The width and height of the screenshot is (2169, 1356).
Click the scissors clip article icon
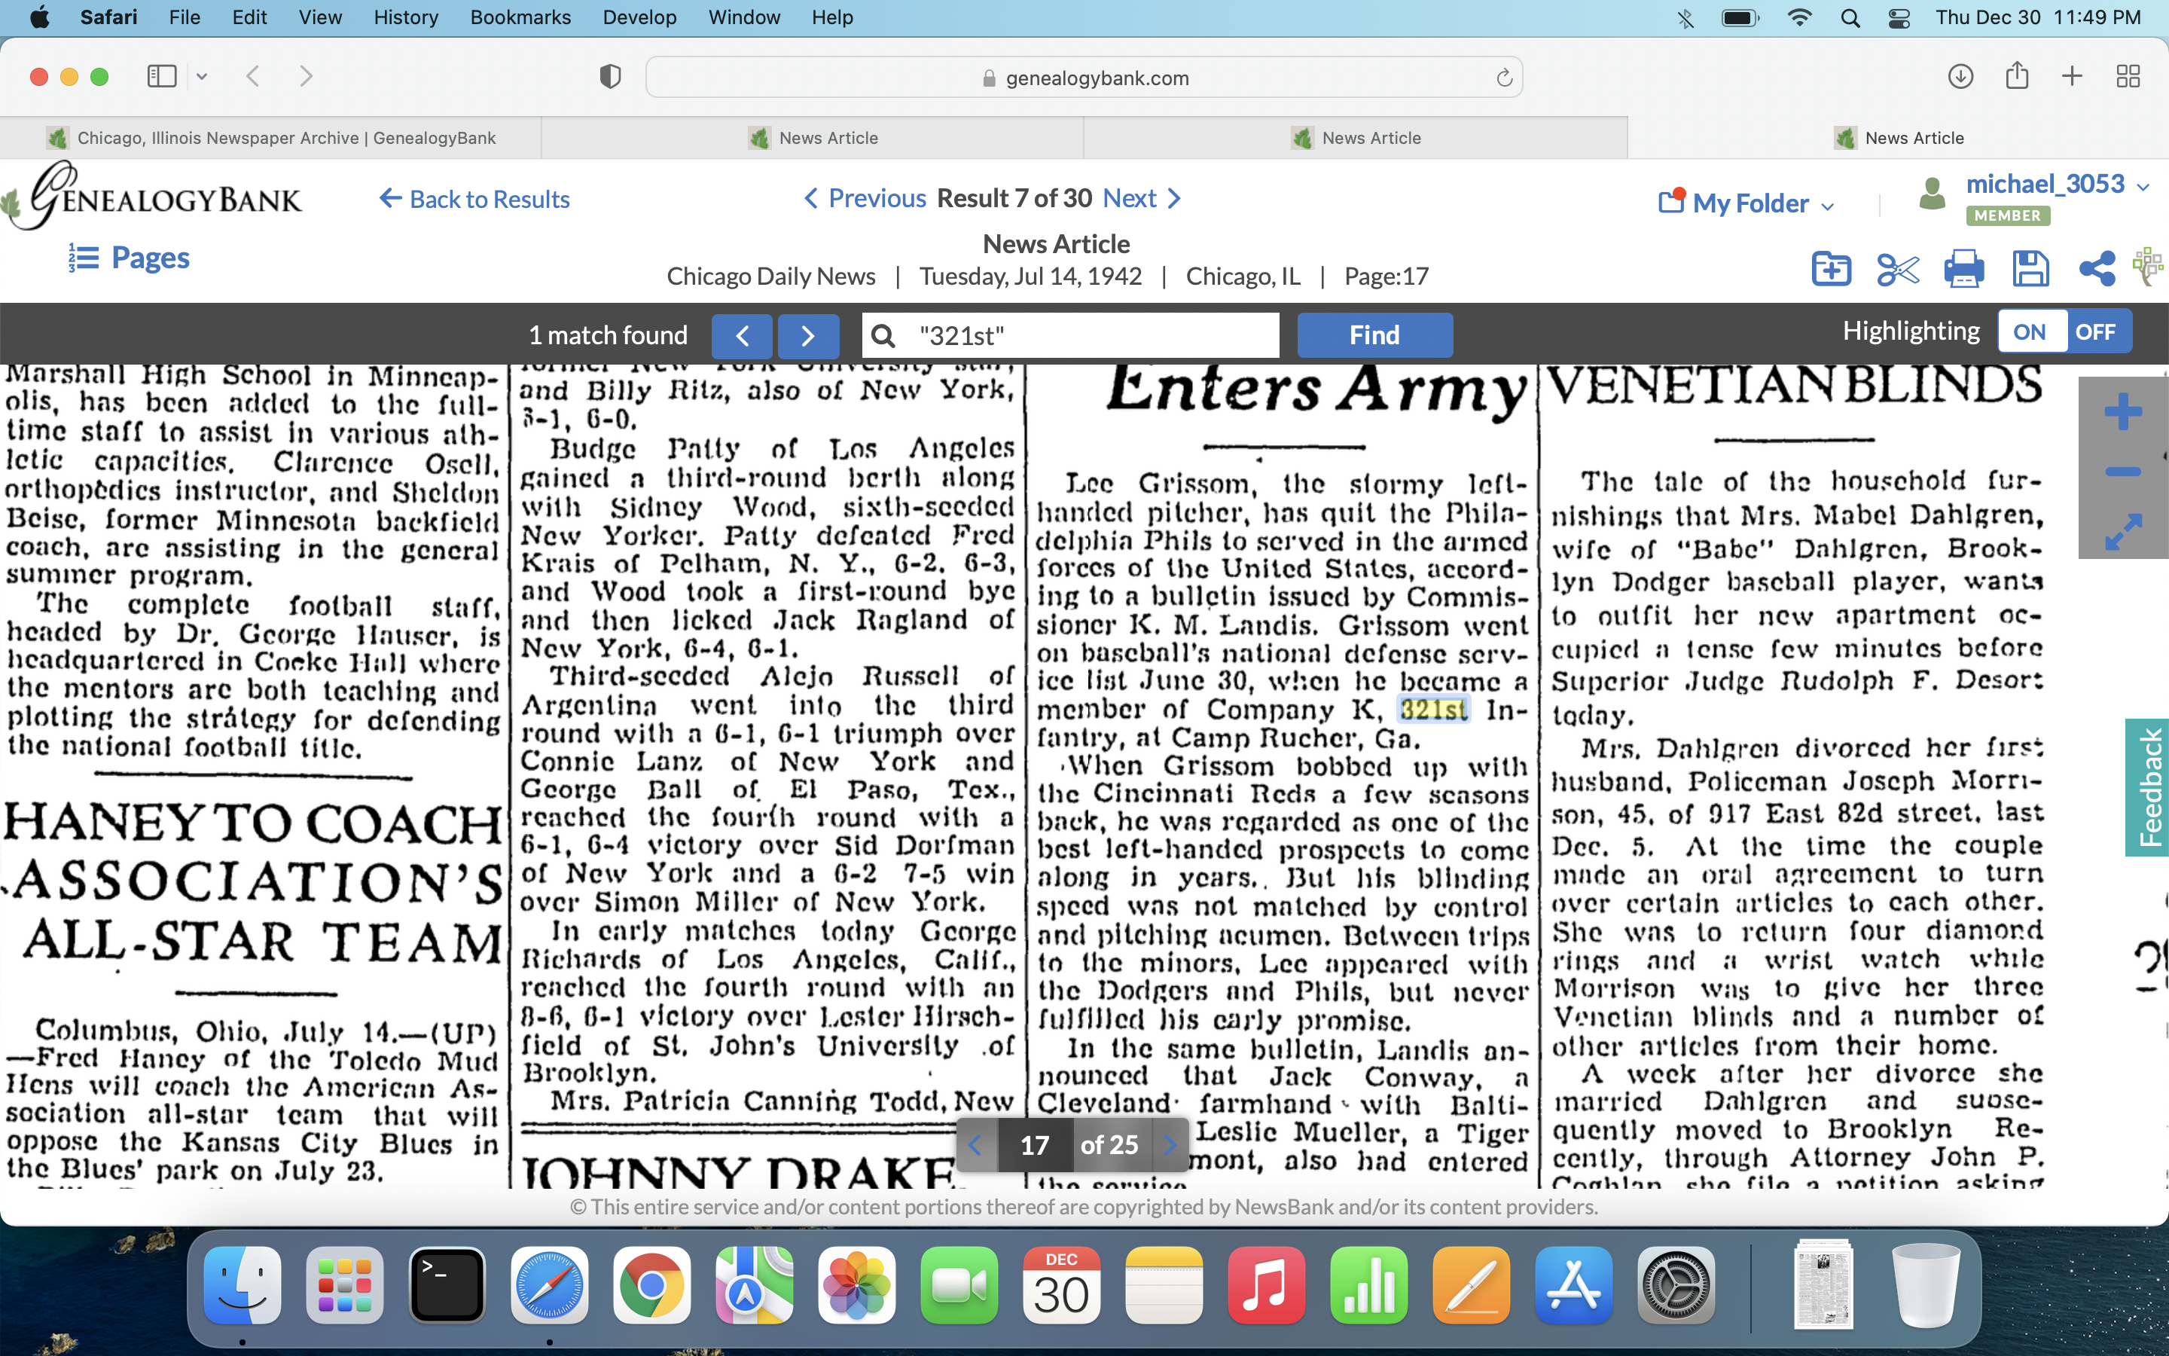[x=1896, y=268]
